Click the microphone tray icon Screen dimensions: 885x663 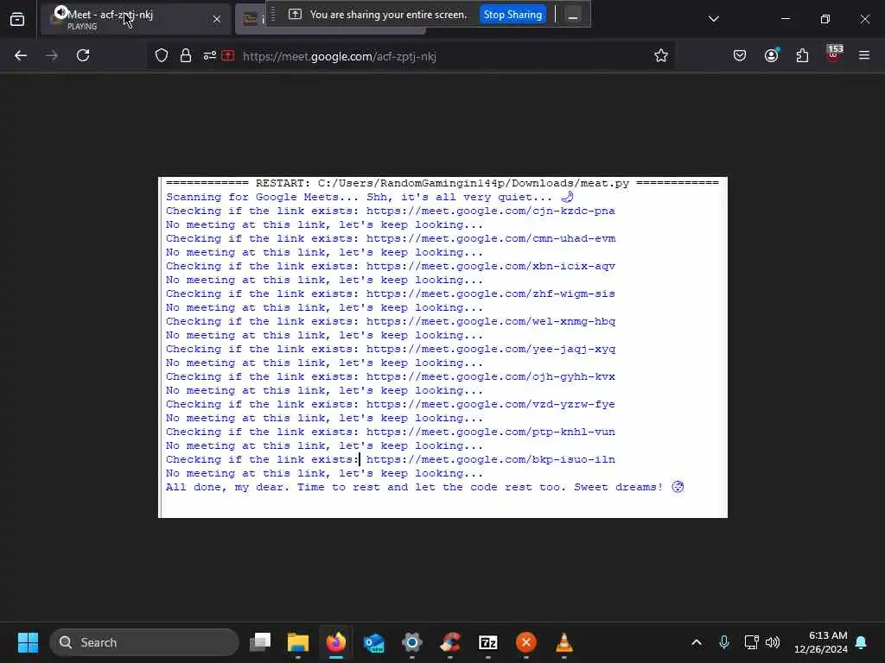[x=724, y=642]
